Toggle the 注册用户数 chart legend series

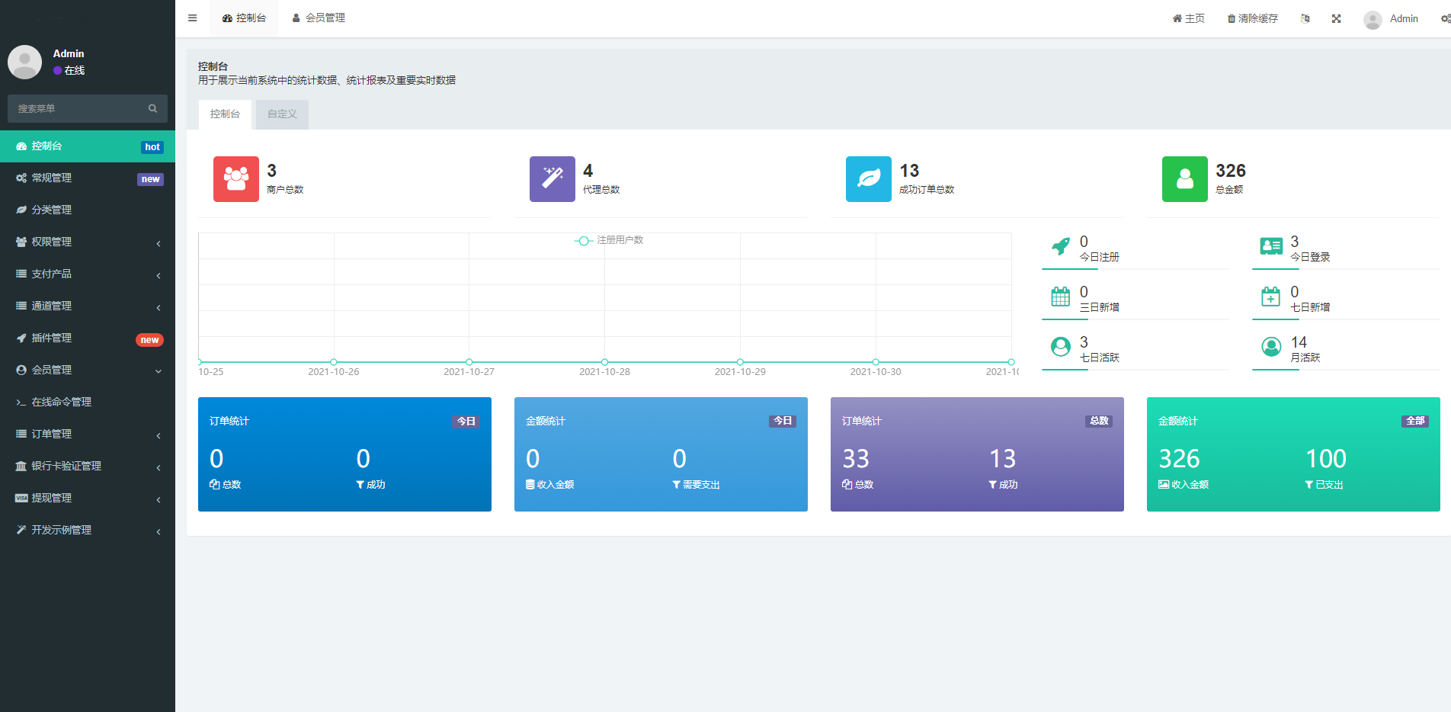[x=609, y=240]
